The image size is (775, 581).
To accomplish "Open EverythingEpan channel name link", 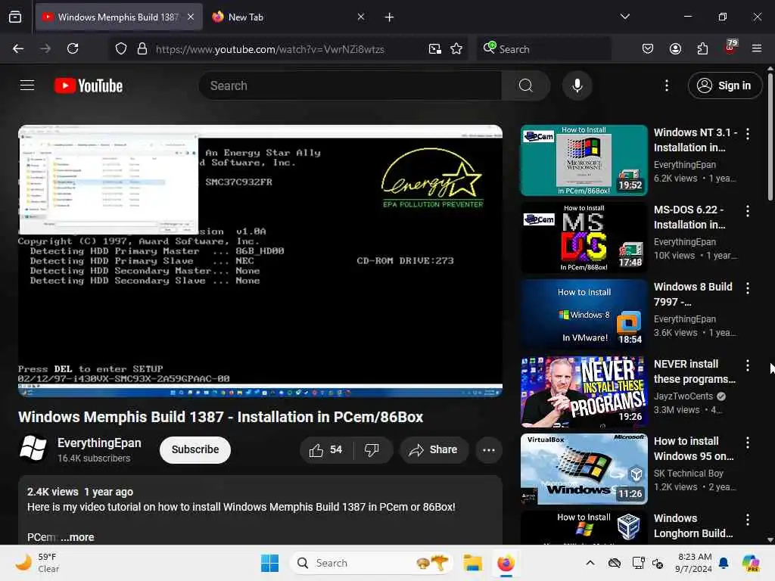I will (99, 443).
